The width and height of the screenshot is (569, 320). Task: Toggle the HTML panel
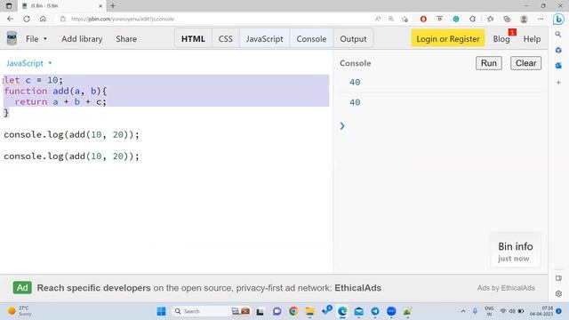point(193,39)
